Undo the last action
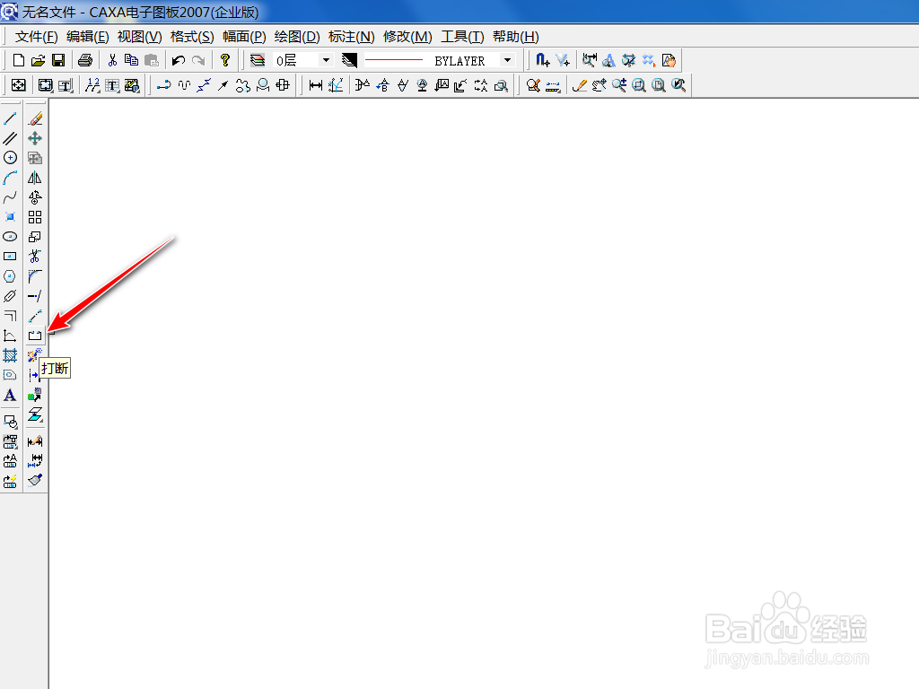The height and width of the screenshot is (689, 919). (x=179, y=60)
